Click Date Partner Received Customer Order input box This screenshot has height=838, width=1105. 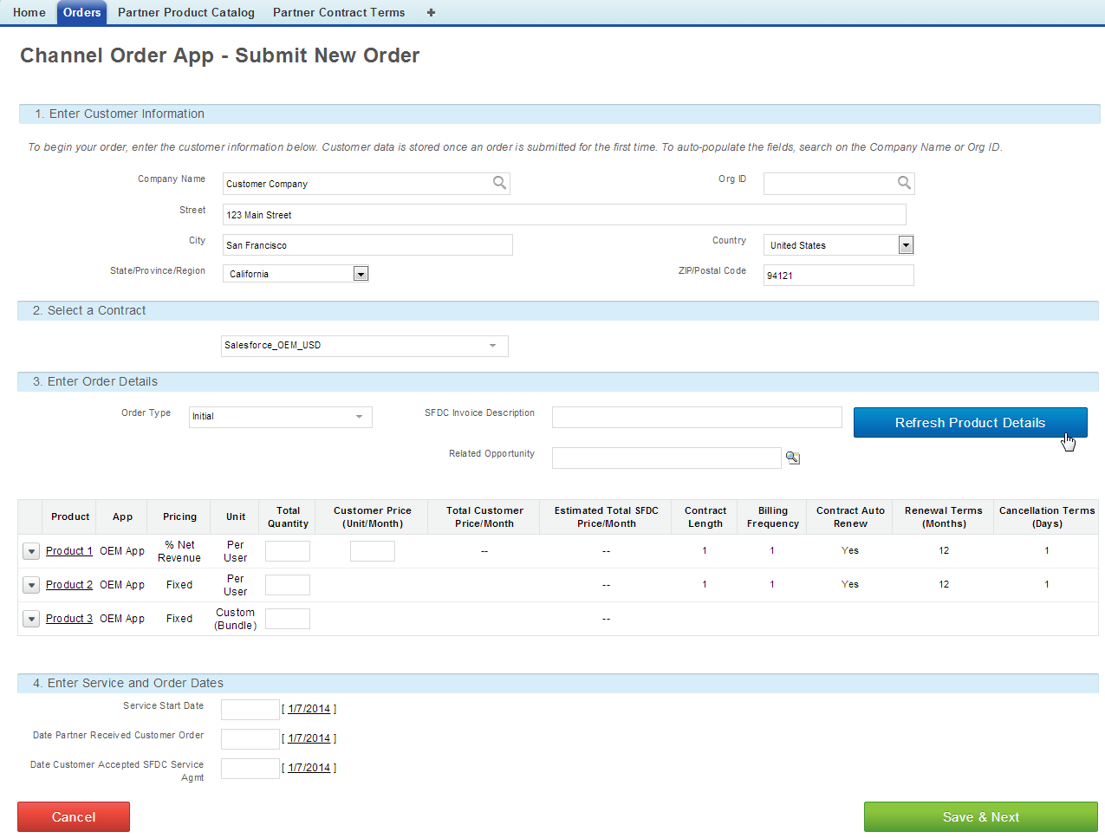pos(250,739)
